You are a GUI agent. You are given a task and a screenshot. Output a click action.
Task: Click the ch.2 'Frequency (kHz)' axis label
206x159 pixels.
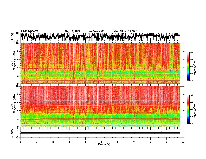coord(14,103)
